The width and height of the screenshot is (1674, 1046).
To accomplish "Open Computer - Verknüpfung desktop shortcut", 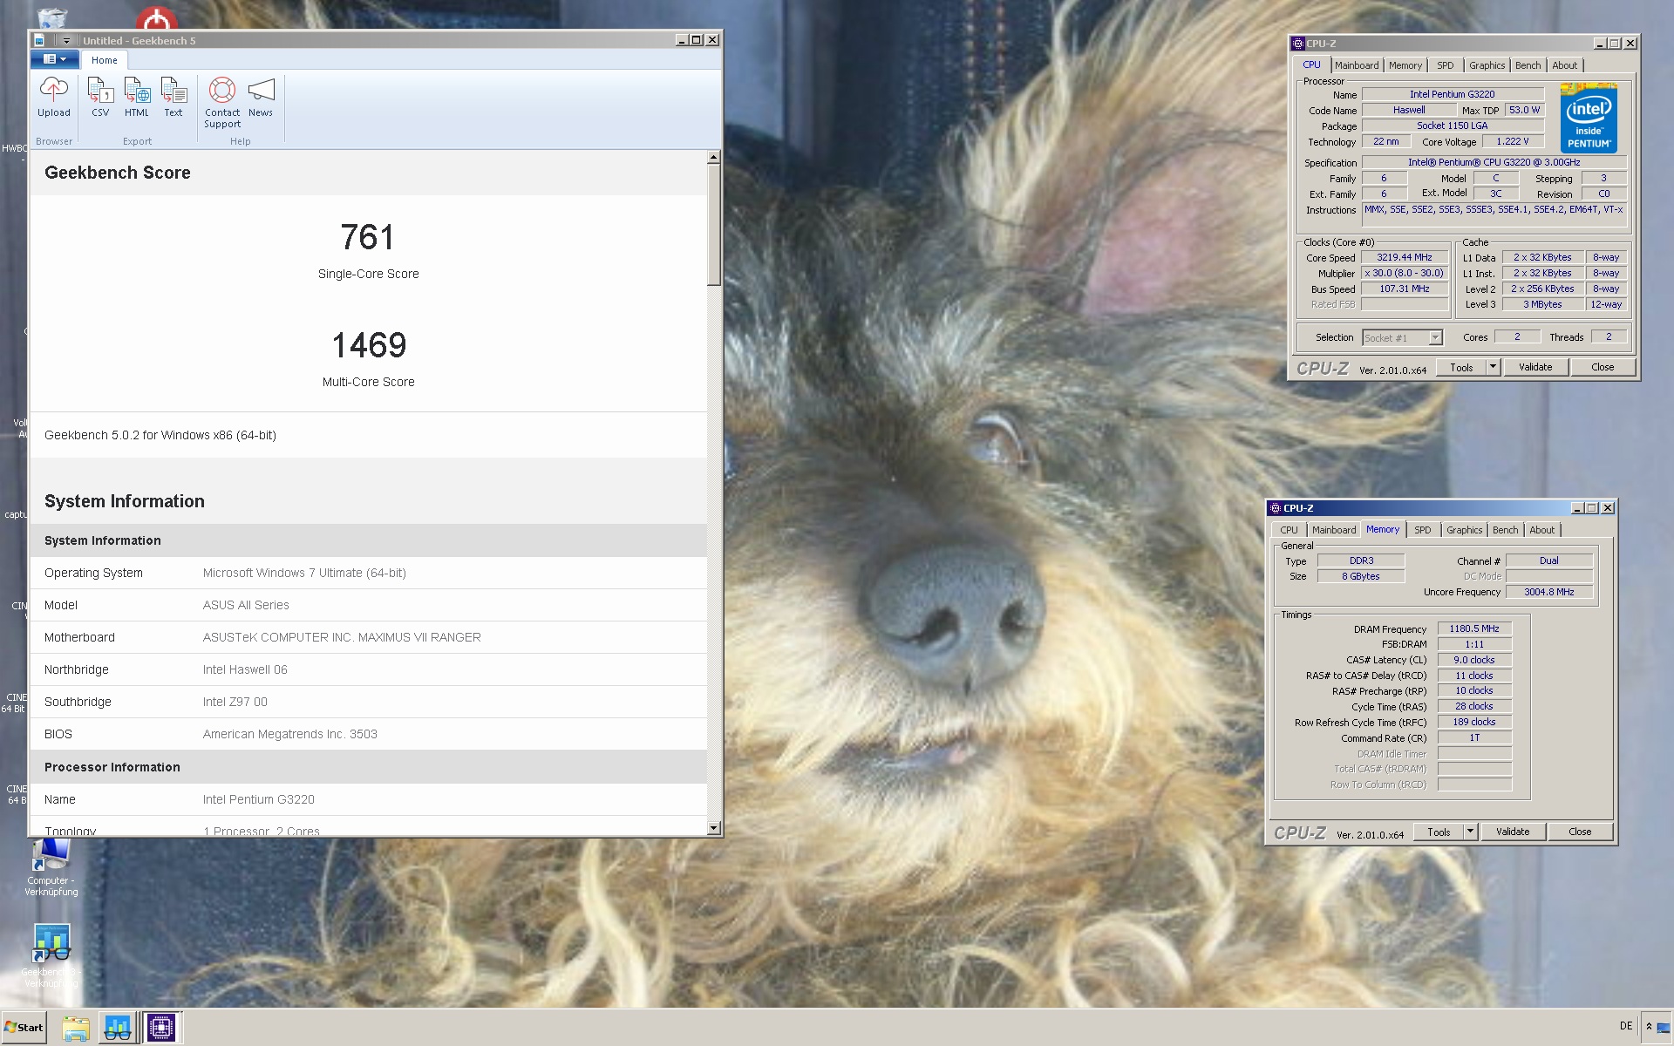I will [x=51, y=867].
